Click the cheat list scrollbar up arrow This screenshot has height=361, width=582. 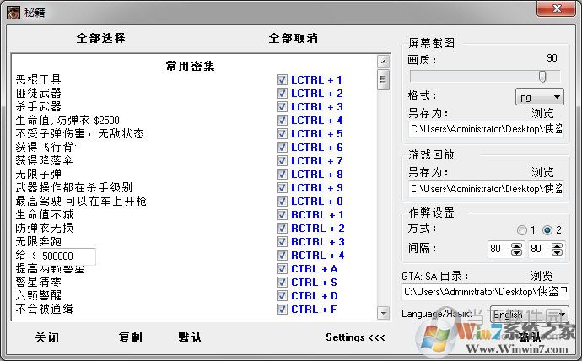click(384, 62)
